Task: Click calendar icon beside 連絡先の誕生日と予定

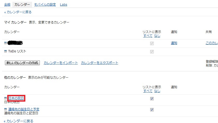Action: click(5, 109)
